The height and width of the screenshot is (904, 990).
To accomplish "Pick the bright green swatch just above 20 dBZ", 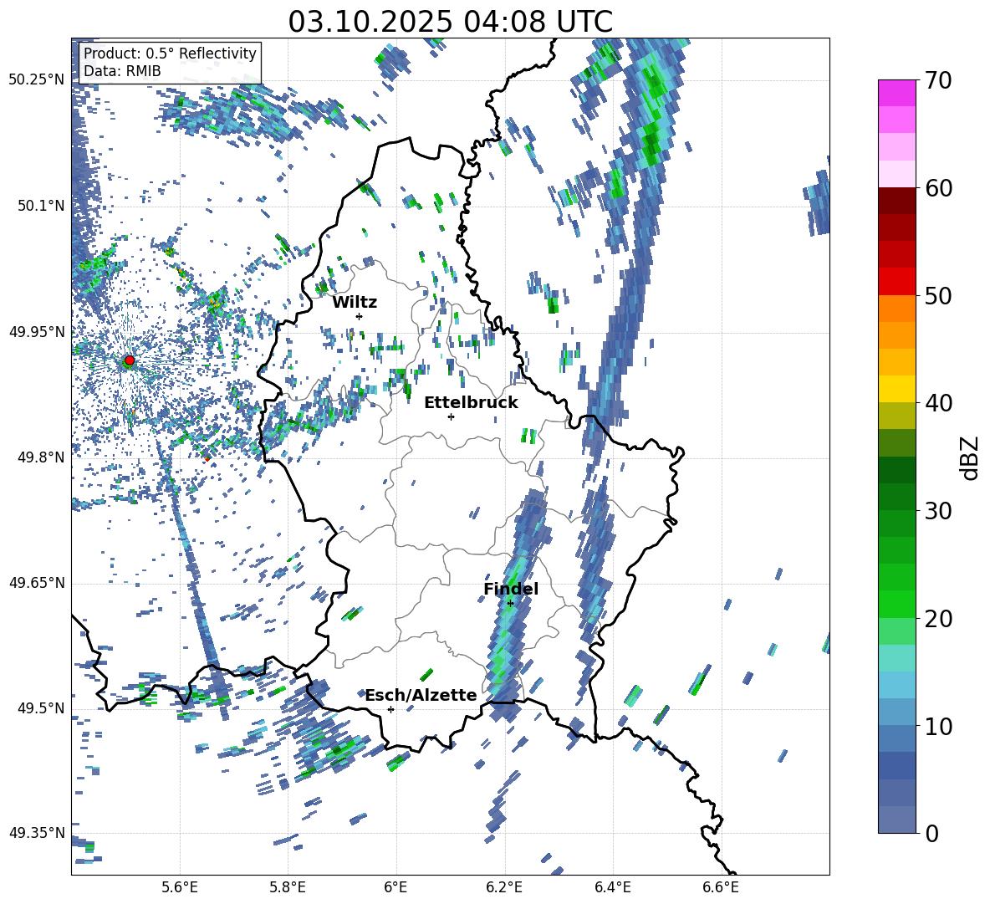I will pyautogui.click(x=896, y=604).
